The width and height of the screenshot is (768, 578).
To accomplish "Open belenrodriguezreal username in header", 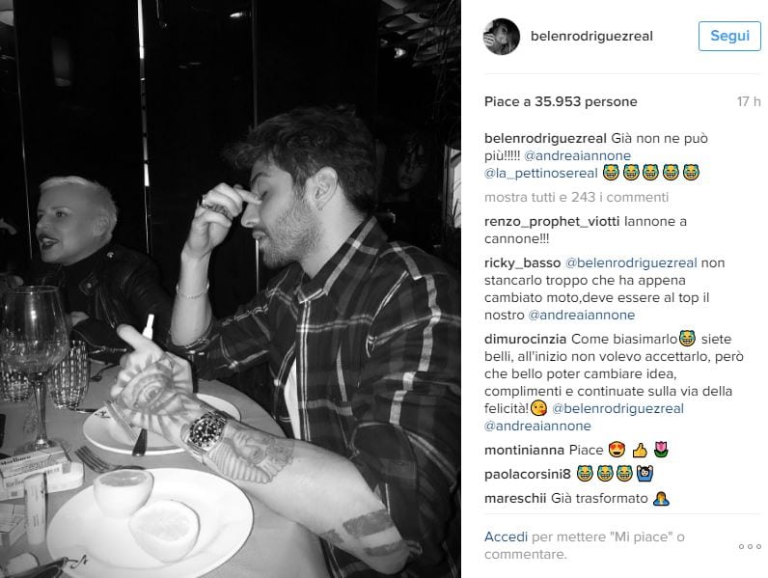I will [x=591, y=37].
